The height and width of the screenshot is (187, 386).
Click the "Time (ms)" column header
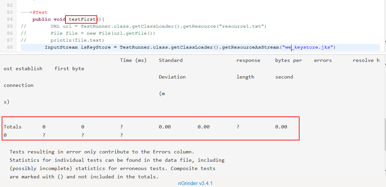click(x=133, y=60)
